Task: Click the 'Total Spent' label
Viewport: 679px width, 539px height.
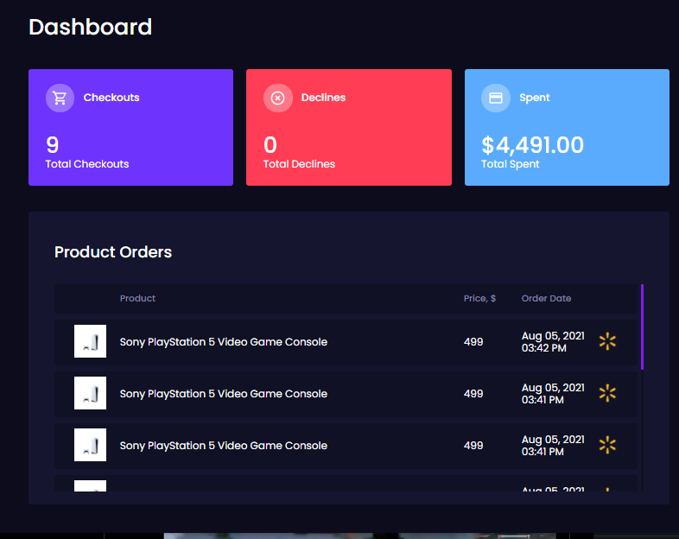Action: point(511,164)
